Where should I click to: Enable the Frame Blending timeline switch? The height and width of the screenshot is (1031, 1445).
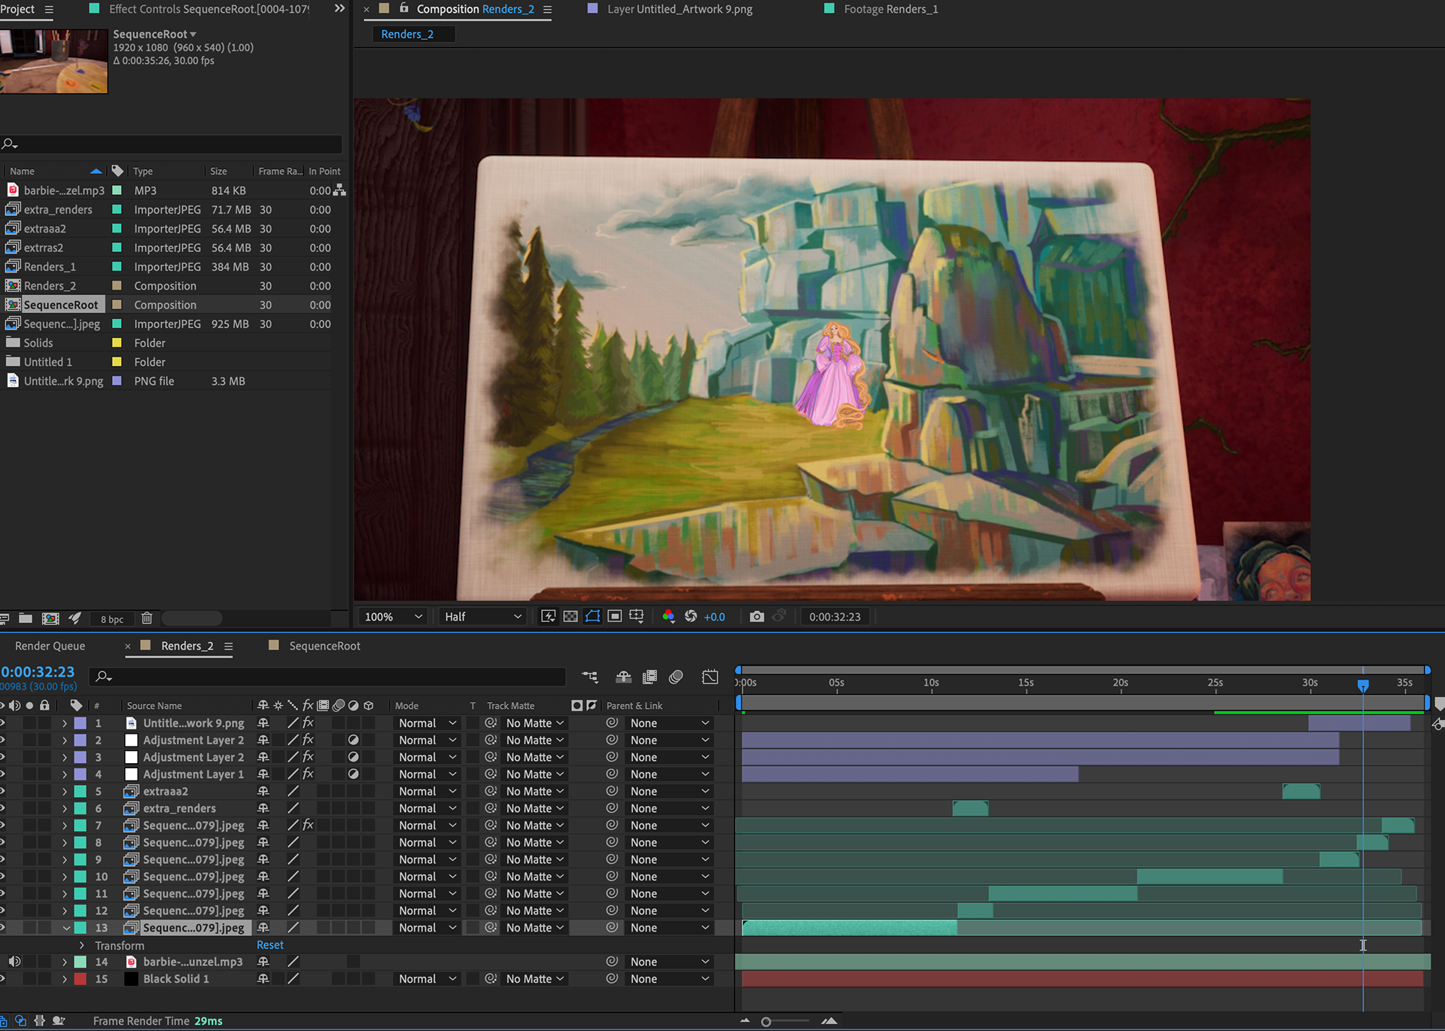[x=649, y=677]
